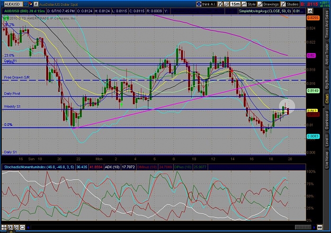Open the Studies menu
331x233 pixels.
click(x=290, y=4)
